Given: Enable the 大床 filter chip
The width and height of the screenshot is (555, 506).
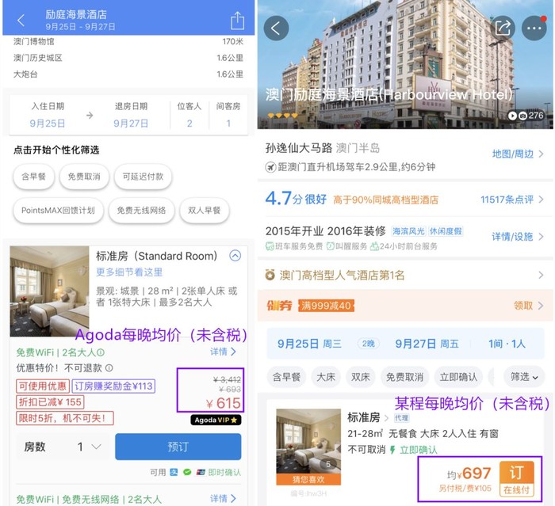Looking at the screenshot, I should click(326, 377).
